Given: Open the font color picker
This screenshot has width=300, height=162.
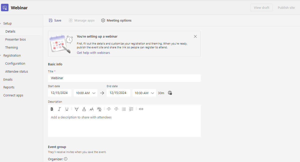Looking at the screenshot, I should tap(84, 109).
